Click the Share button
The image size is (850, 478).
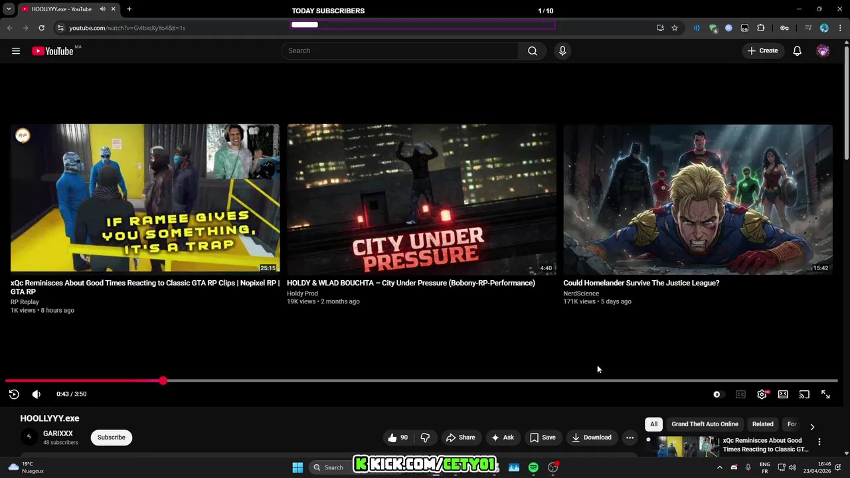[x=461, y=438]
